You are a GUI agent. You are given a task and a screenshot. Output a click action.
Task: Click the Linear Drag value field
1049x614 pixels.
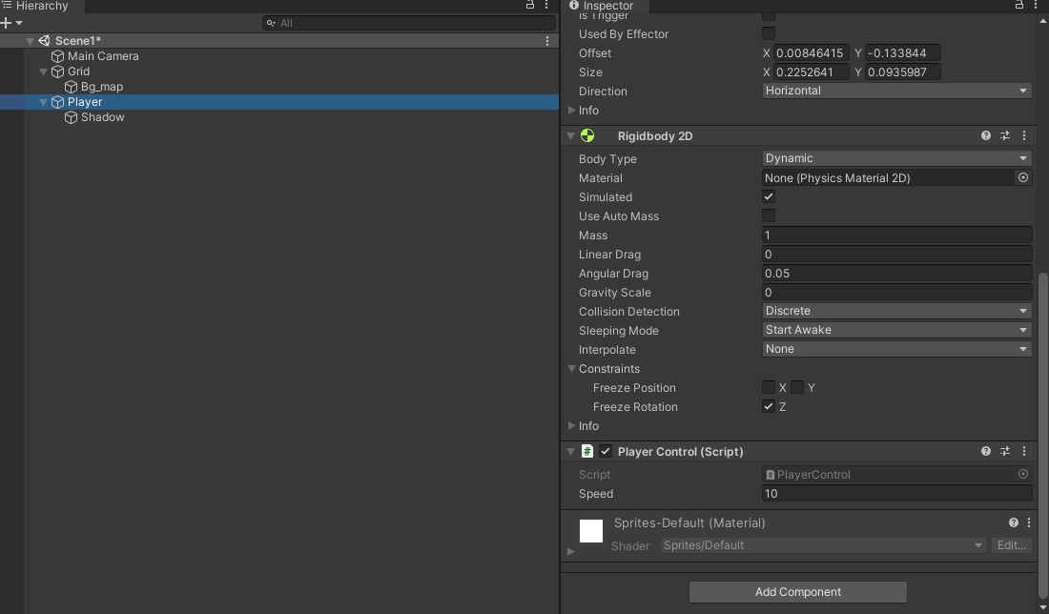point(896,255)
